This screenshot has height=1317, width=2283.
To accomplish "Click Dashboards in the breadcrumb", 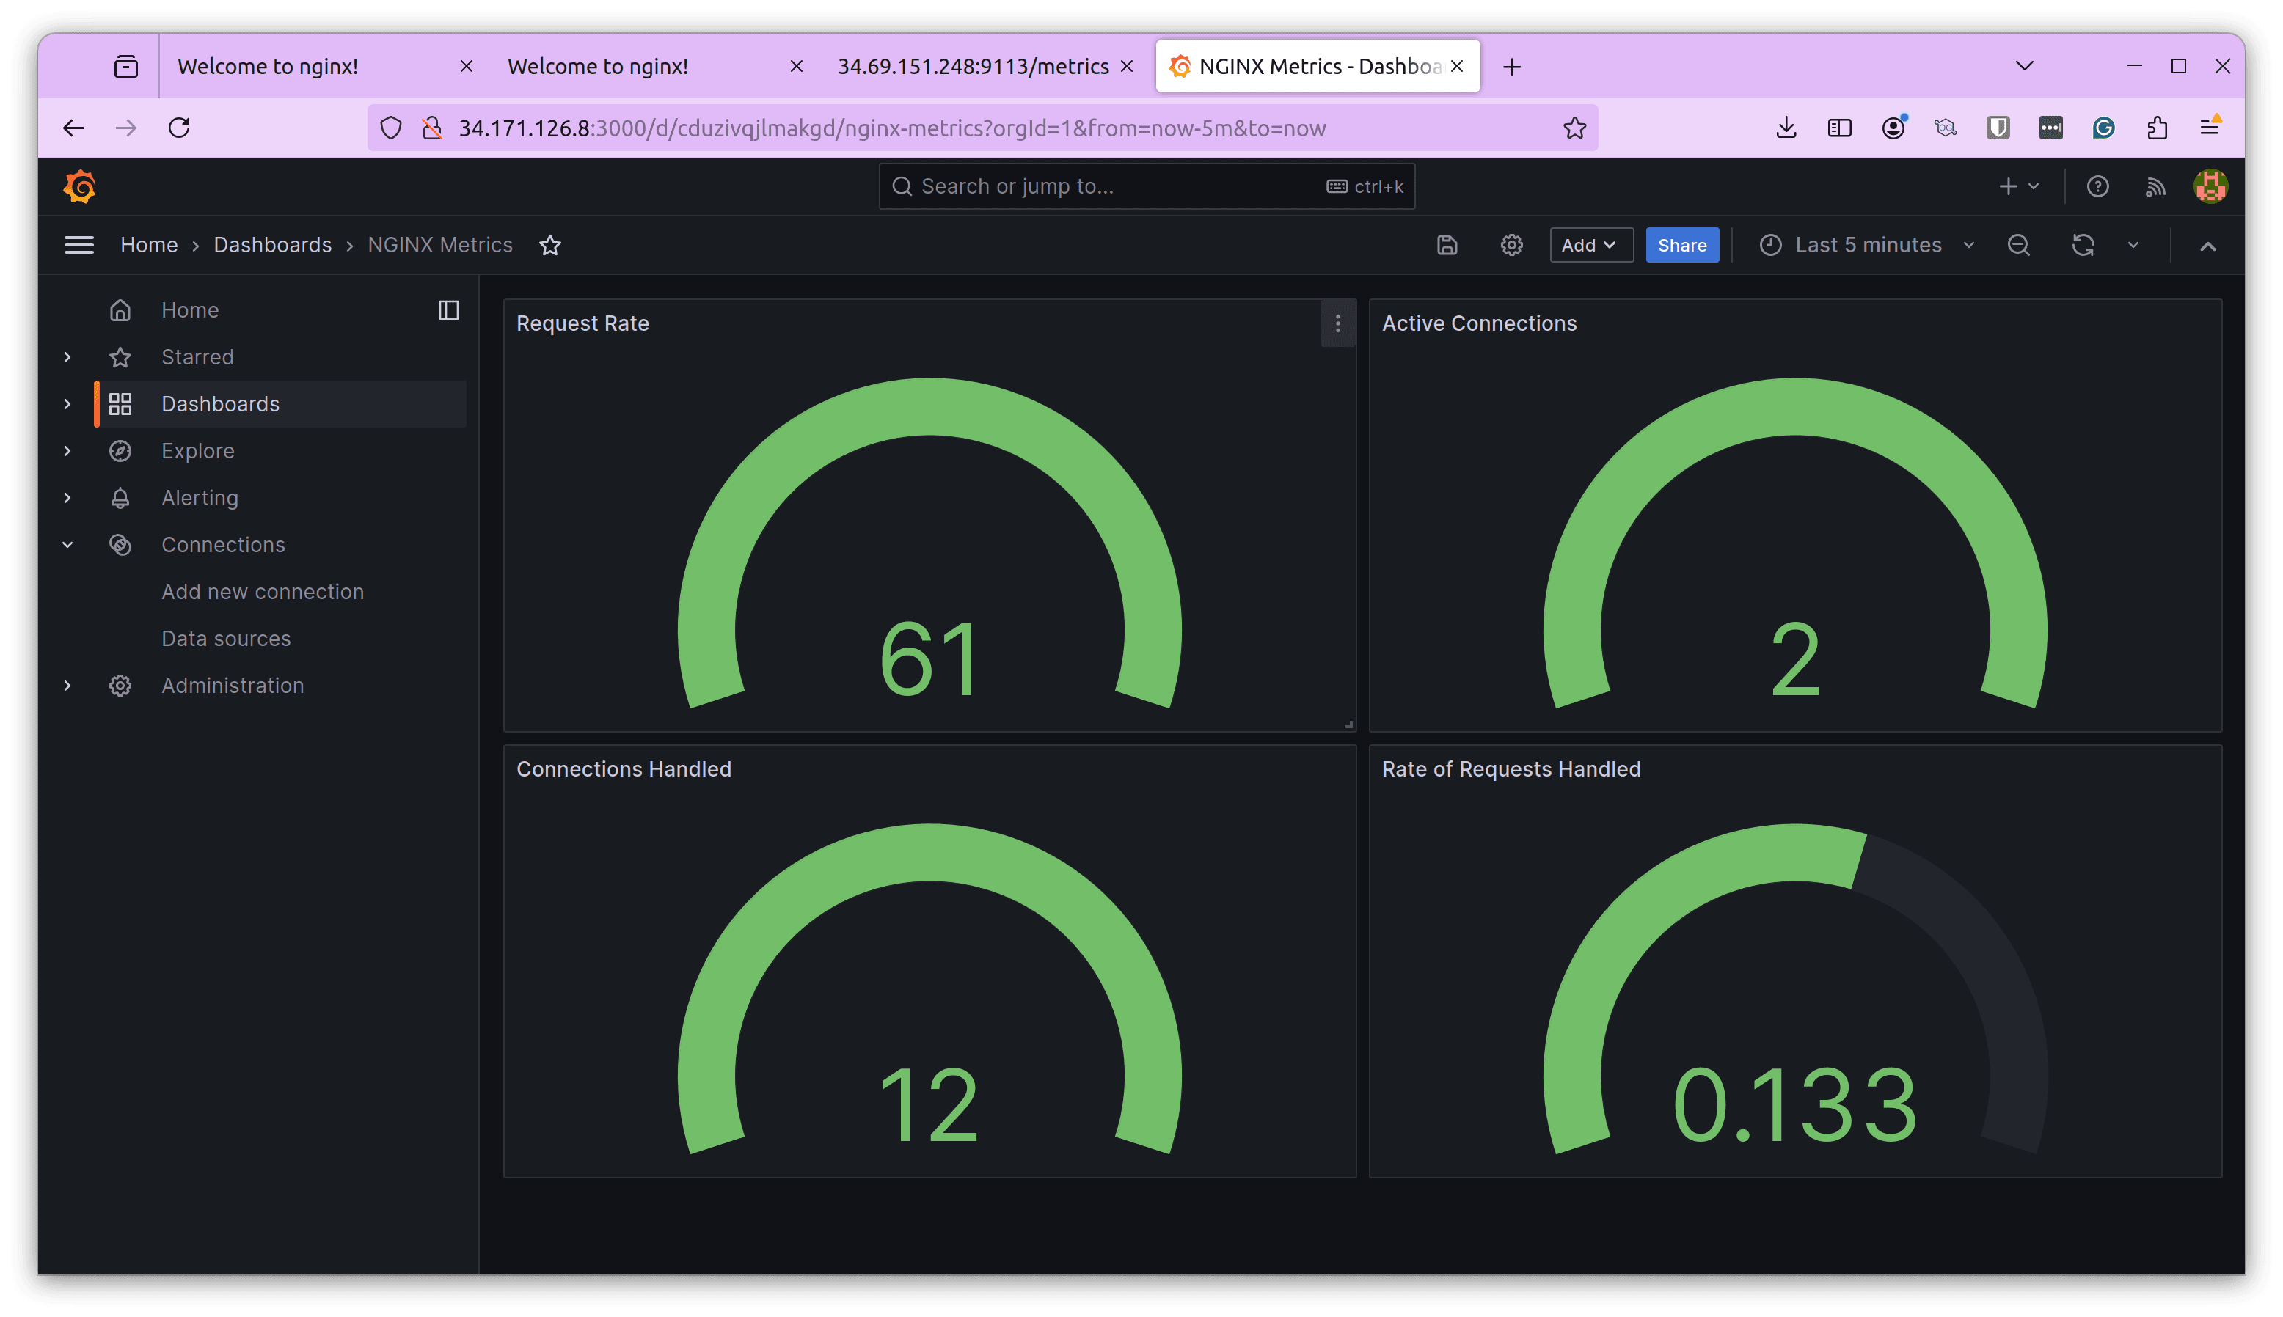I will click(272, 245).
